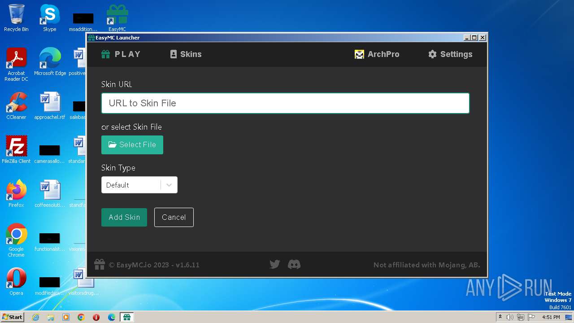Image resolution: width=574 pixels, height=323 pixels.
Task: Open the coffeesoluti... document icon
Action: tap(50, 194)
